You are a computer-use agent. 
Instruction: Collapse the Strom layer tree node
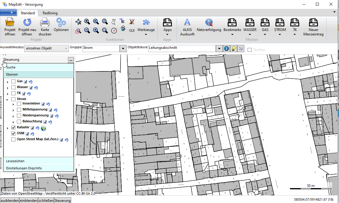coord(7,99)
